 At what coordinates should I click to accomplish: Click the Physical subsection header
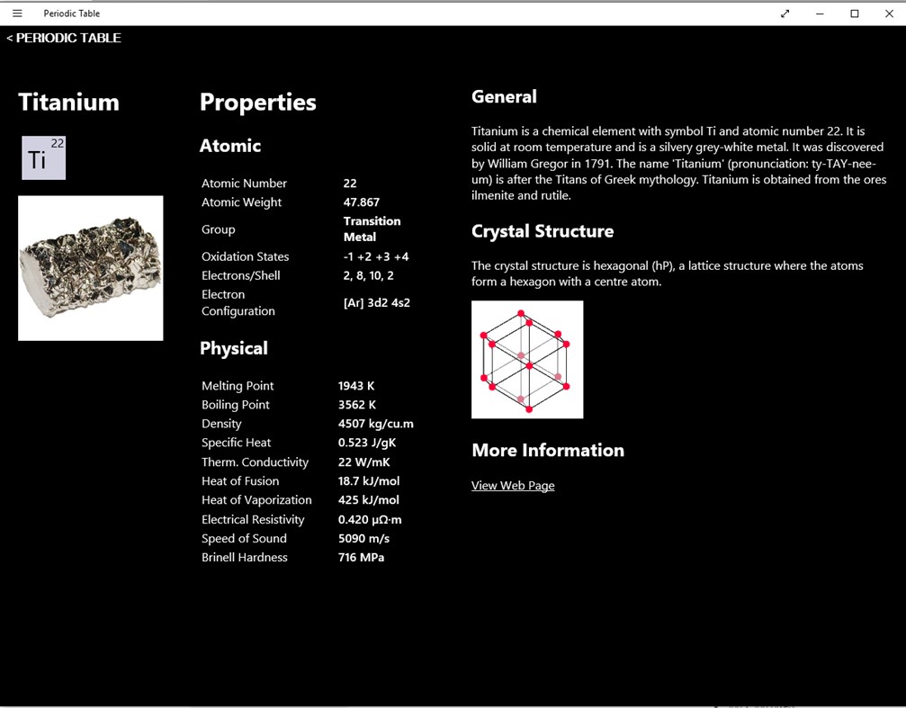click(x=233, y=348)
